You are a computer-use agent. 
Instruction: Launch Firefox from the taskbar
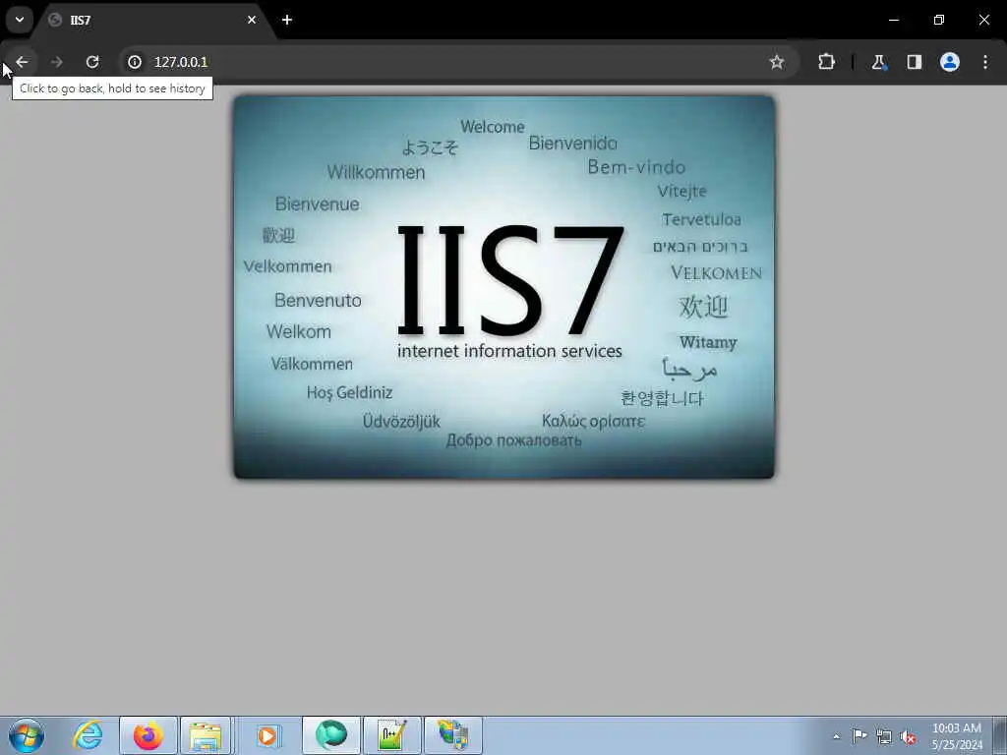click(148, 735)
